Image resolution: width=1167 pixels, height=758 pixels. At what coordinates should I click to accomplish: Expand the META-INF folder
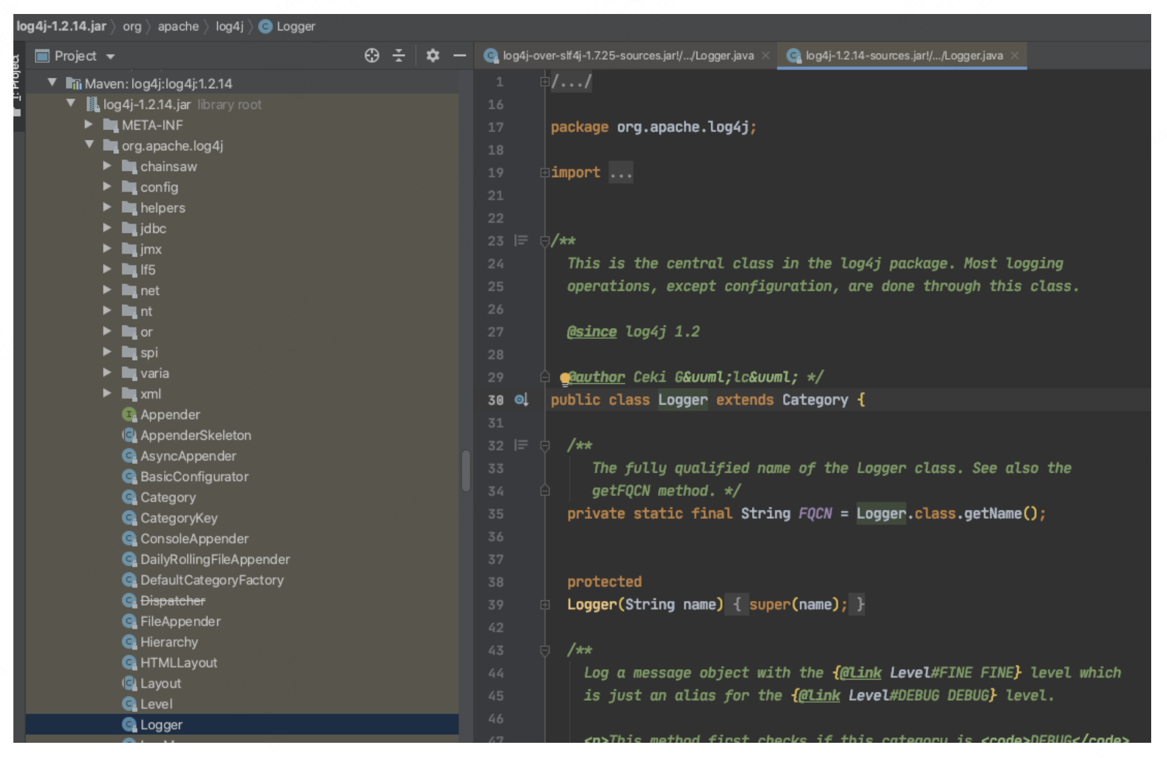[x=89, y=124]
